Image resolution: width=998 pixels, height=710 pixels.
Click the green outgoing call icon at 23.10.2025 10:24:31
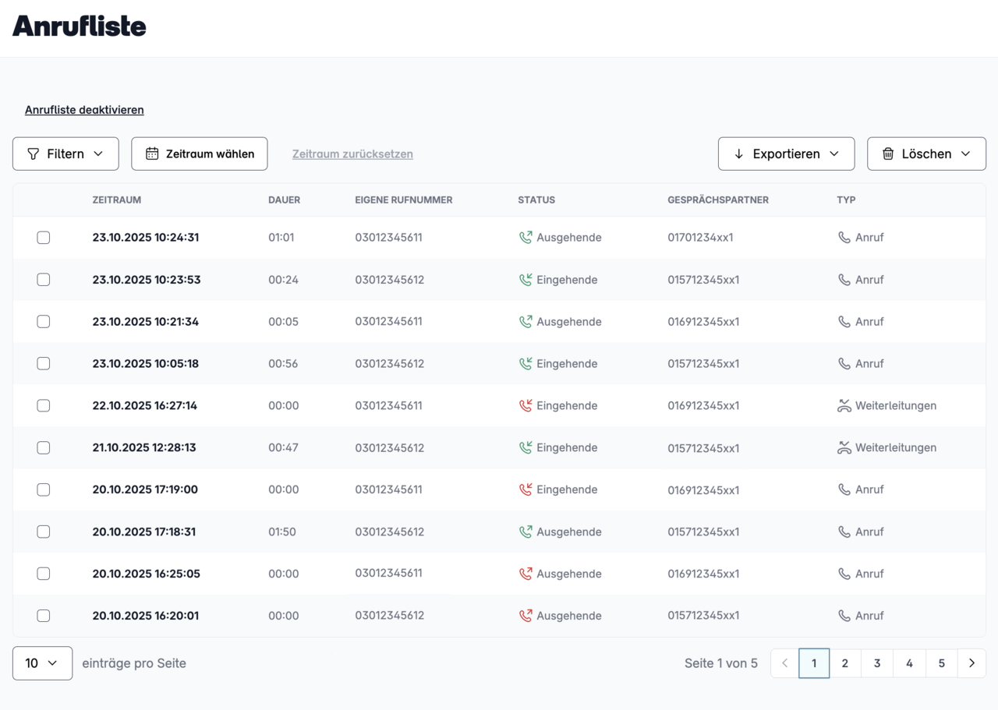click(526, 238)
